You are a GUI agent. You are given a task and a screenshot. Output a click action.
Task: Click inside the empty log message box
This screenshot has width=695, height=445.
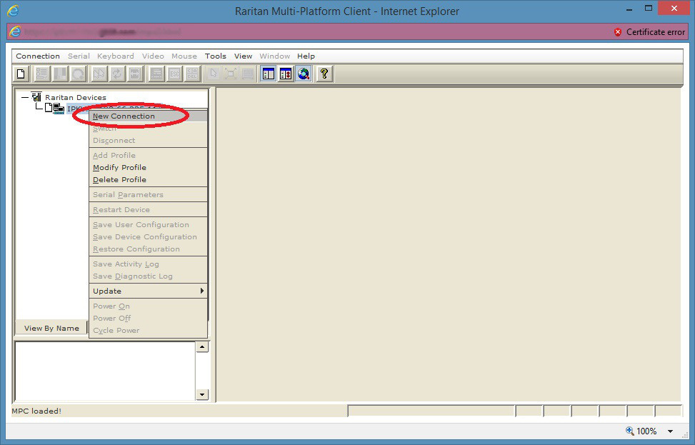click(x=106, y=371)
